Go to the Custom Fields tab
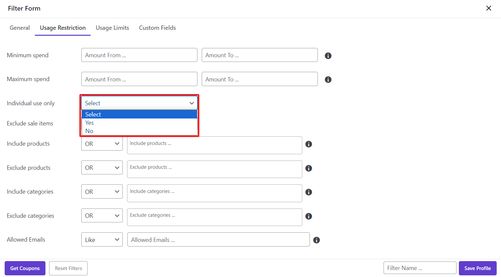This screenshot has height=277, width=501. (157, 28)
